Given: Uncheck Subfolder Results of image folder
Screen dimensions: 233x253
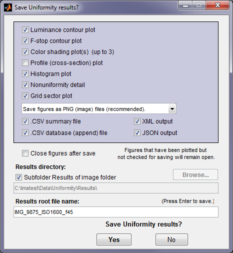Looking at the screenshot, I should pos(18,177).
